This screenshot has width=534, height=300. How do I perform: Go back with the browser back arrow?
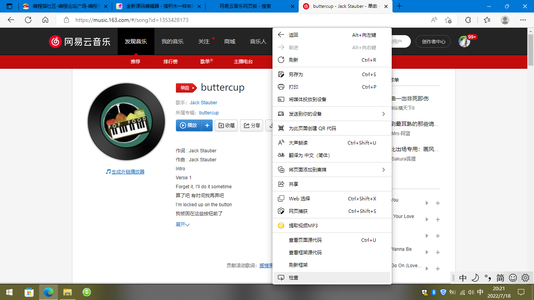click(11, 20)
